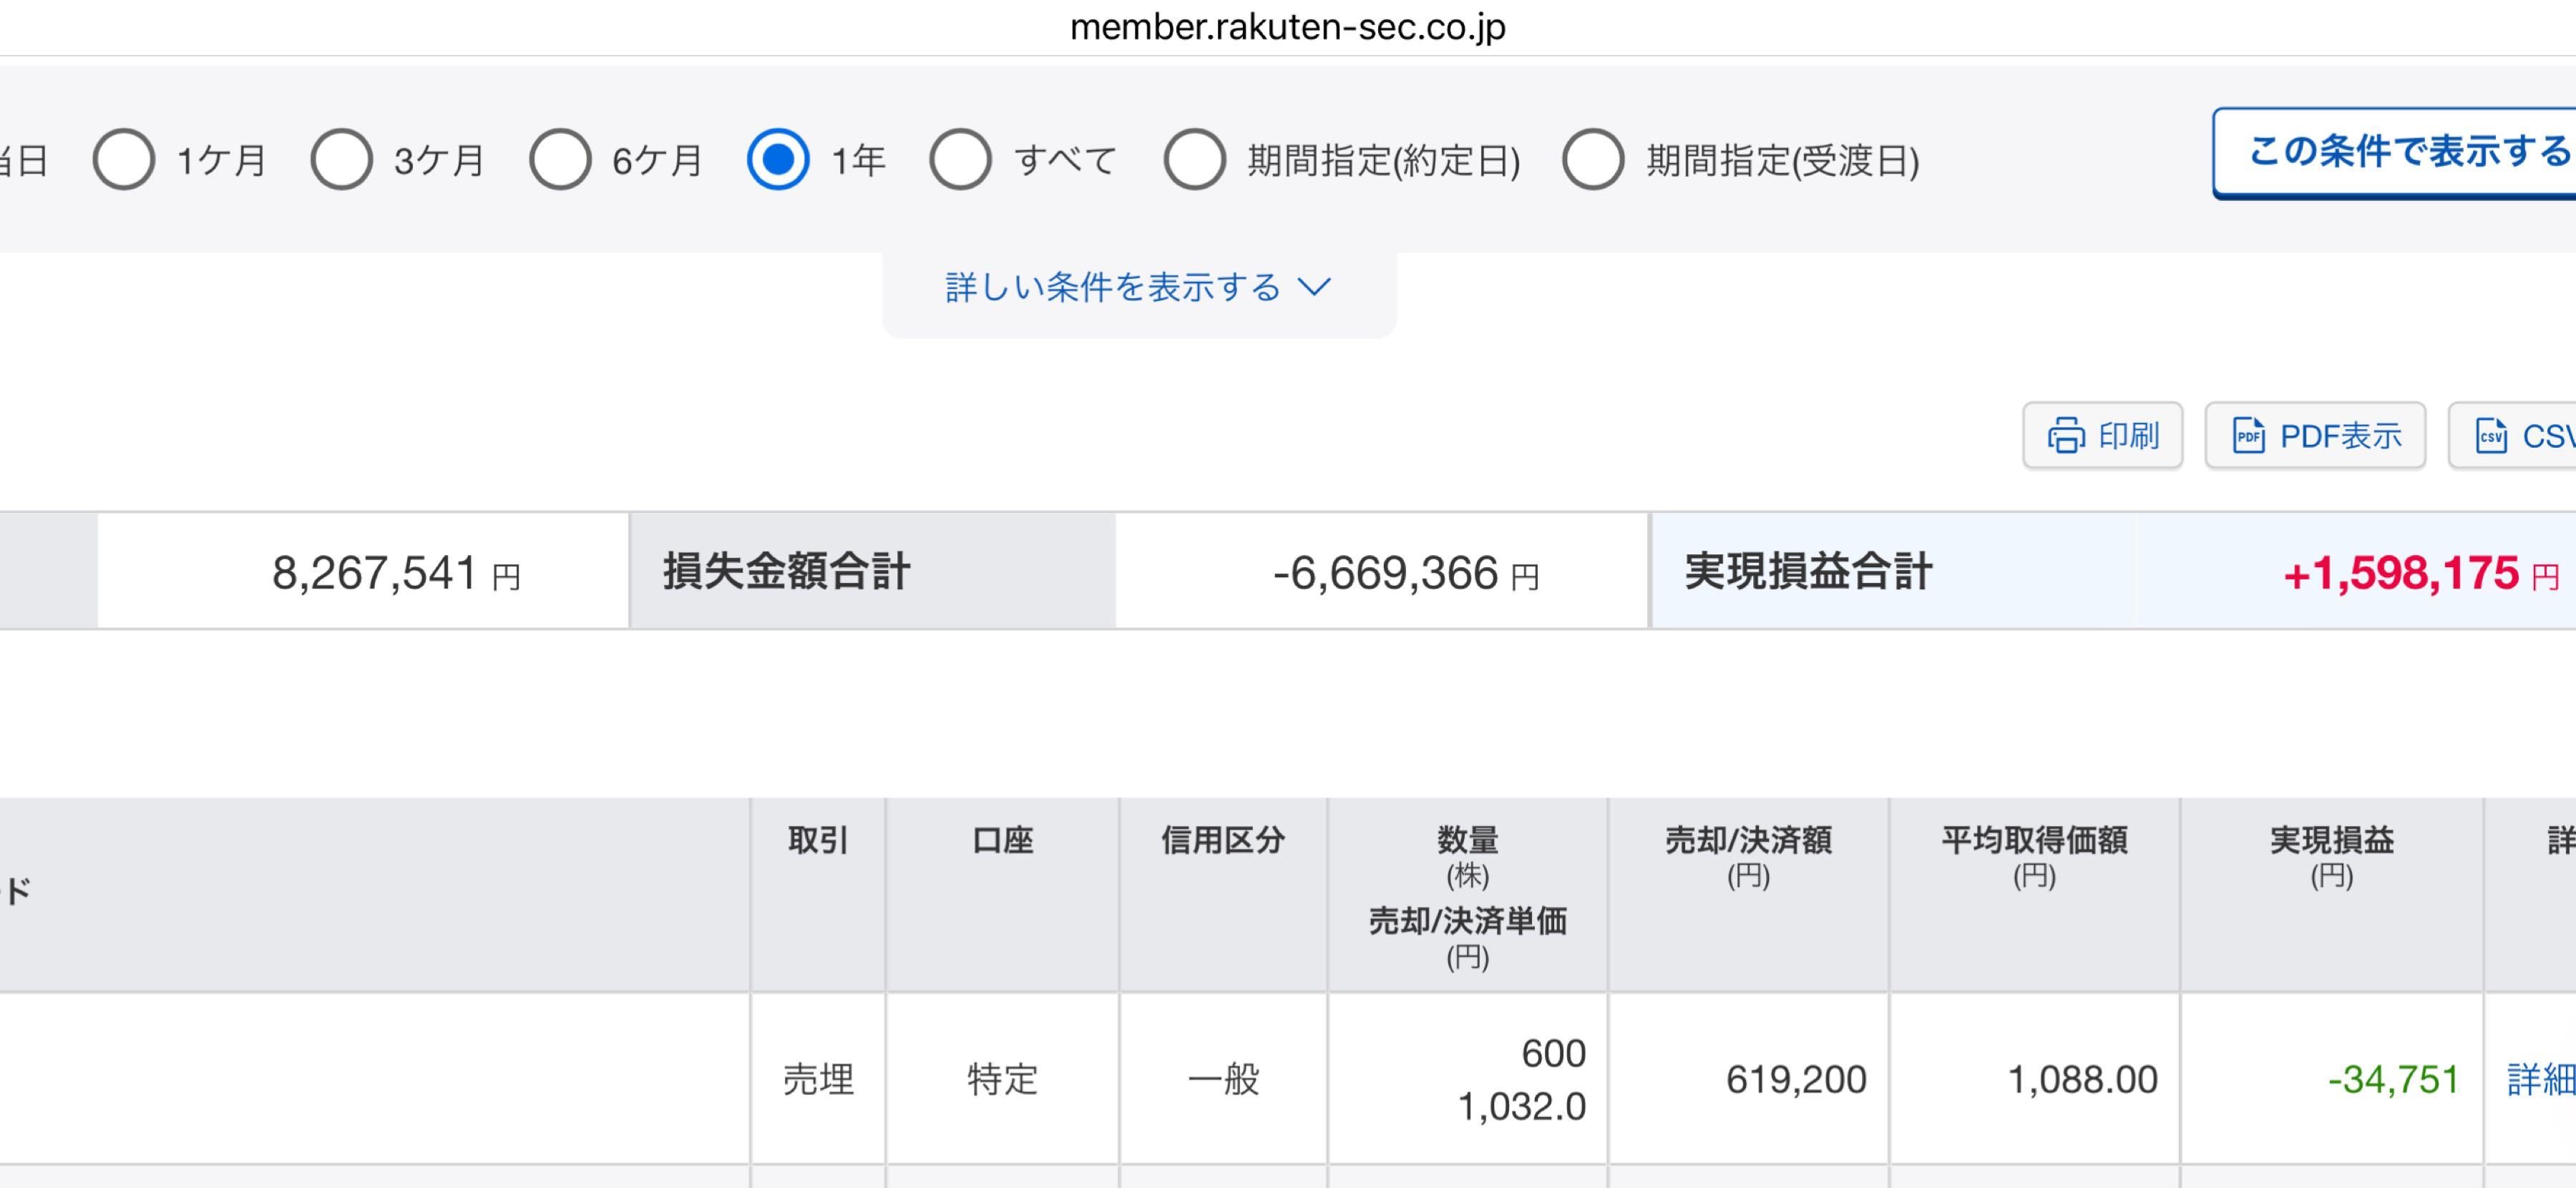Select the すべて period radio button
This screenshot has width=2576, height=1188.
960,159
